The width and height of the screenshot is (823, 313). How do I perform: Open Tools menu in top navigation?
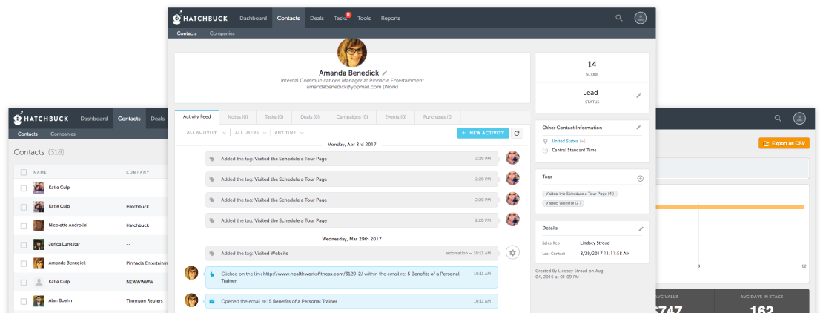364,18
